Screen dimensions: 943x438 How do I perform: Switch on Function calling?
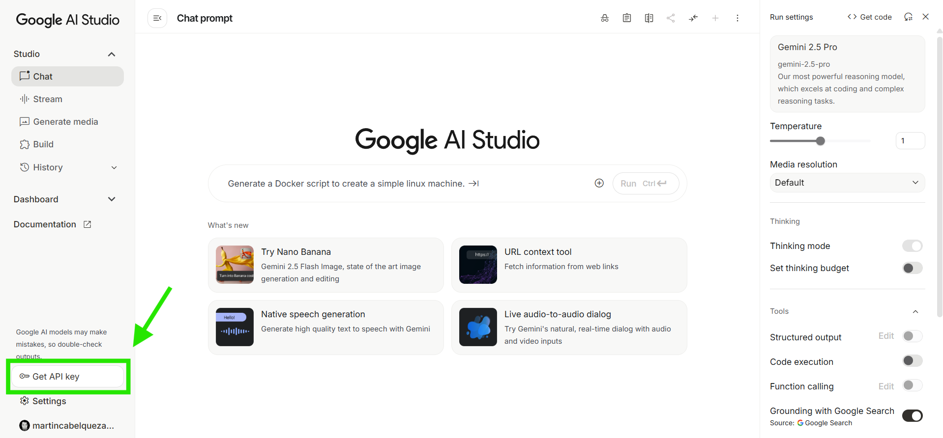click(912, 385)
